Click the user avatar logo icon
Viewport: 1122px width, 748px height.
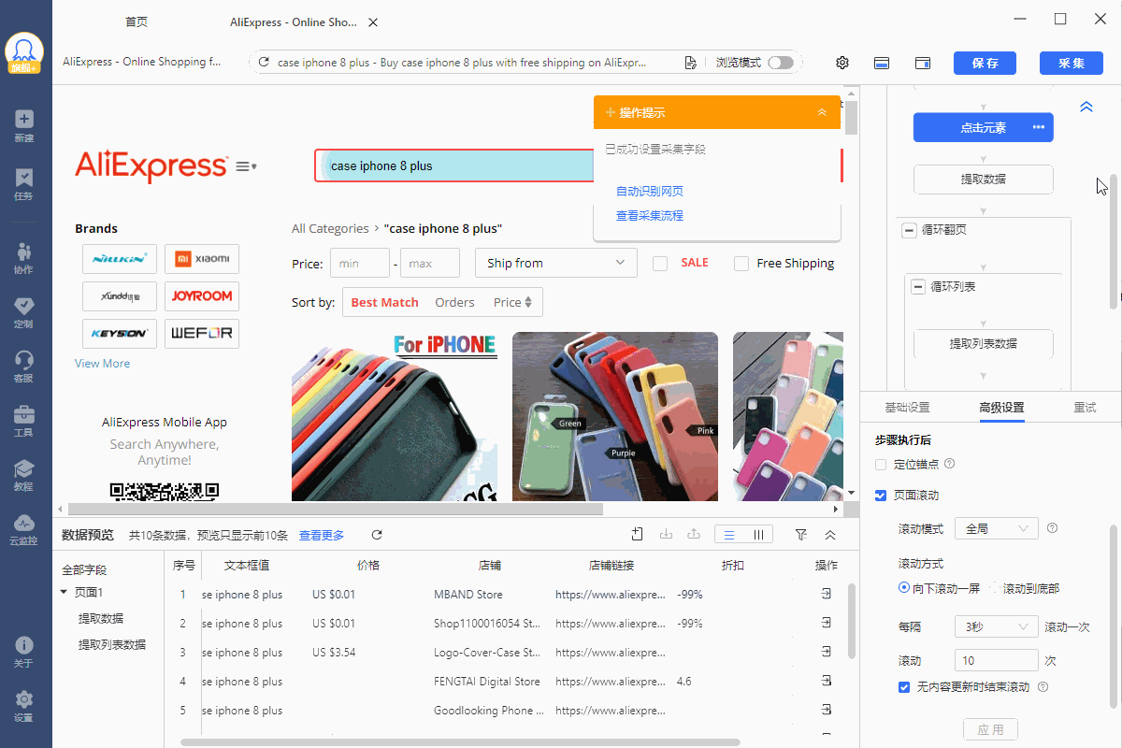pyautogui.click(x=24, y=52)
